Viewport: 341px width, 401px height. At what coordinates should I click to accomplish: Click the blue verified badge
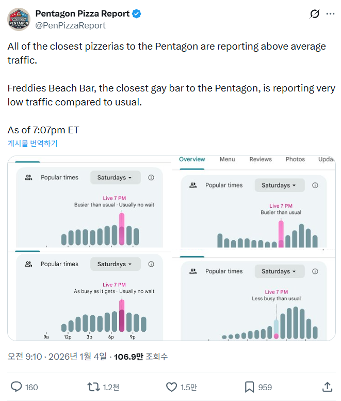[x=137, y=14]
